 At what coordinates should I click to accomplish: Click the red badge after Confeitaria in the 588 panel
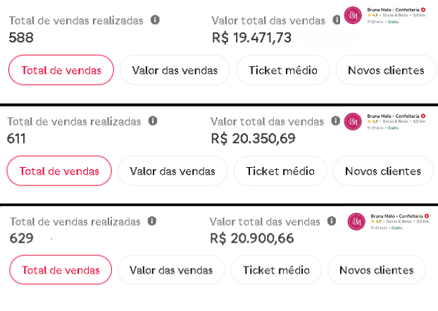coord(423,9)
